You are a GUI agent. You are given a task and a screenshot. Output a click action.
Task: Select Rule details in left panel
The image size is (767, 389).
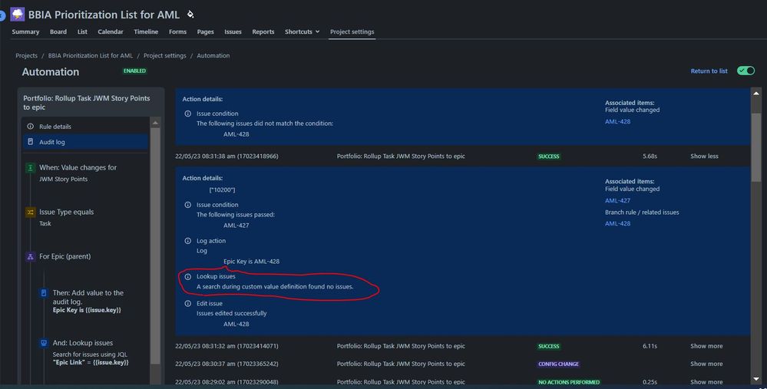(85, 126)
